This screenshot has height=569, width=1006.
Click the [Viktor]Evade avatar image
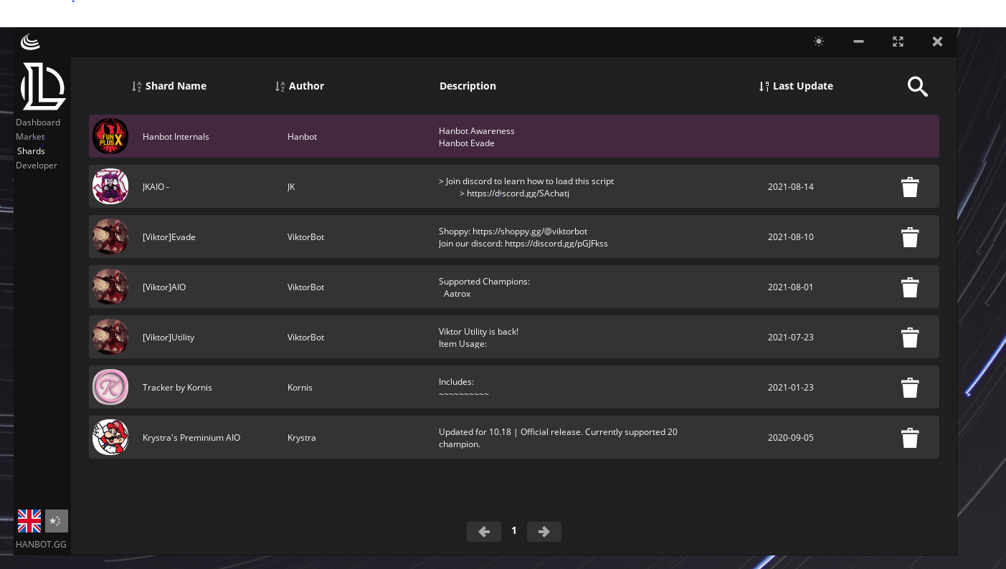tap(110, 236)
